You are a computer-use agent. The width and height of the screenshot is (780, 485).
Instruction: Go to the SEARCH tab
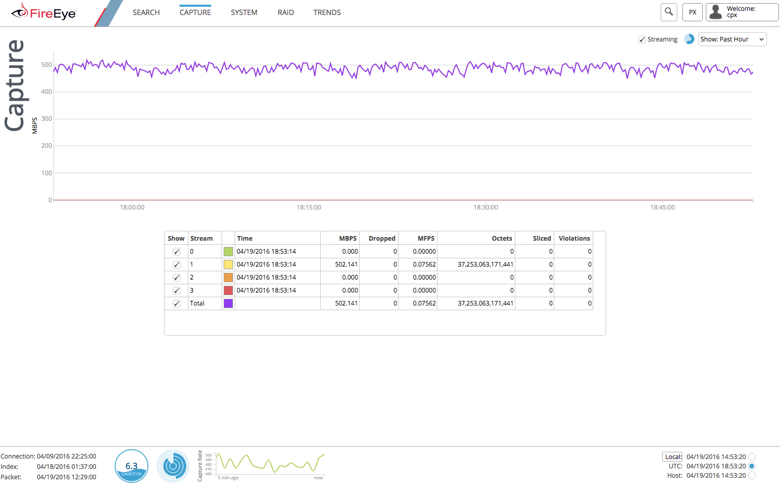[146, 12]
